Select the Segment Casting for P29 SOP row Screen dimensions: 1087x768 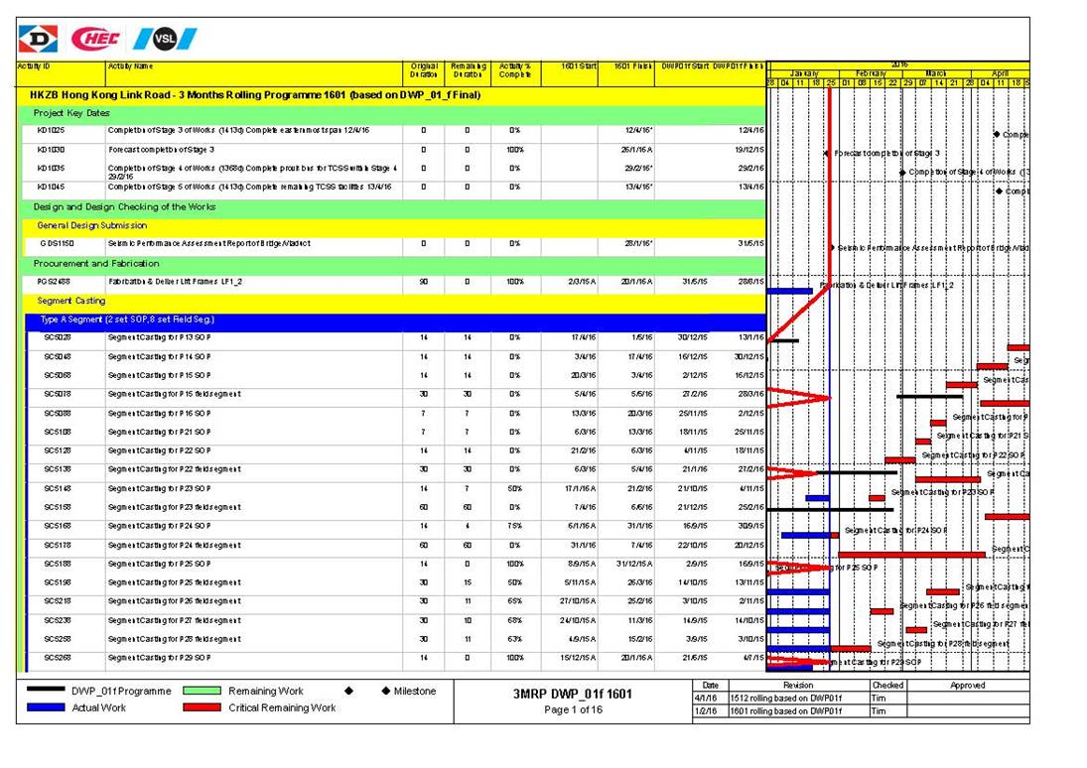pos(396,659)
